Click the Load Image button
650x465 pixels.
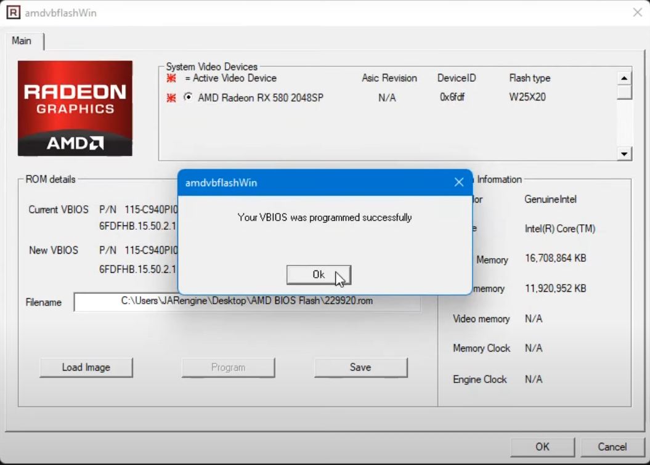(86, 367)
